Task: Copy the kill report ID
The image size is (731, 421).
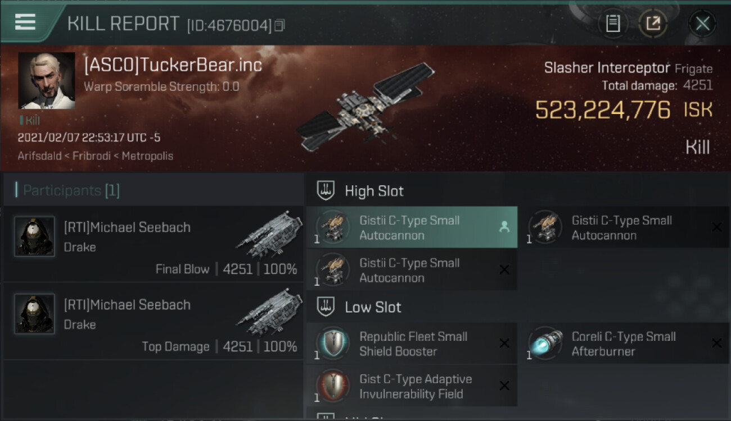Action: [279, 25]
